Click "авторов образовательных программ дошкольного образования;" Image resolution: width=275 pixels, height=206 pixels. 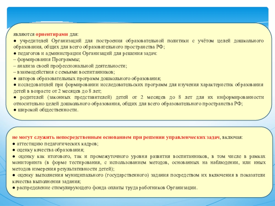[x=87, y=78]
